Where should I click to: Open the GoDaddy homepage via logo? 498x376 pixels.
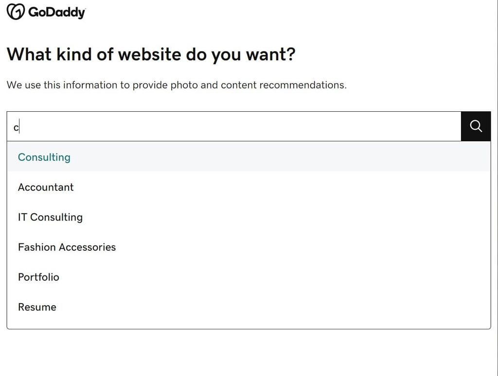click(45, 11)
